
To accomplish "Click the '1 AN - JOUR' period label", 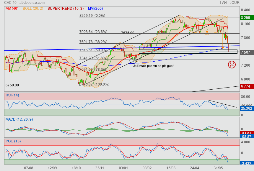I will [x=229, y=3].
